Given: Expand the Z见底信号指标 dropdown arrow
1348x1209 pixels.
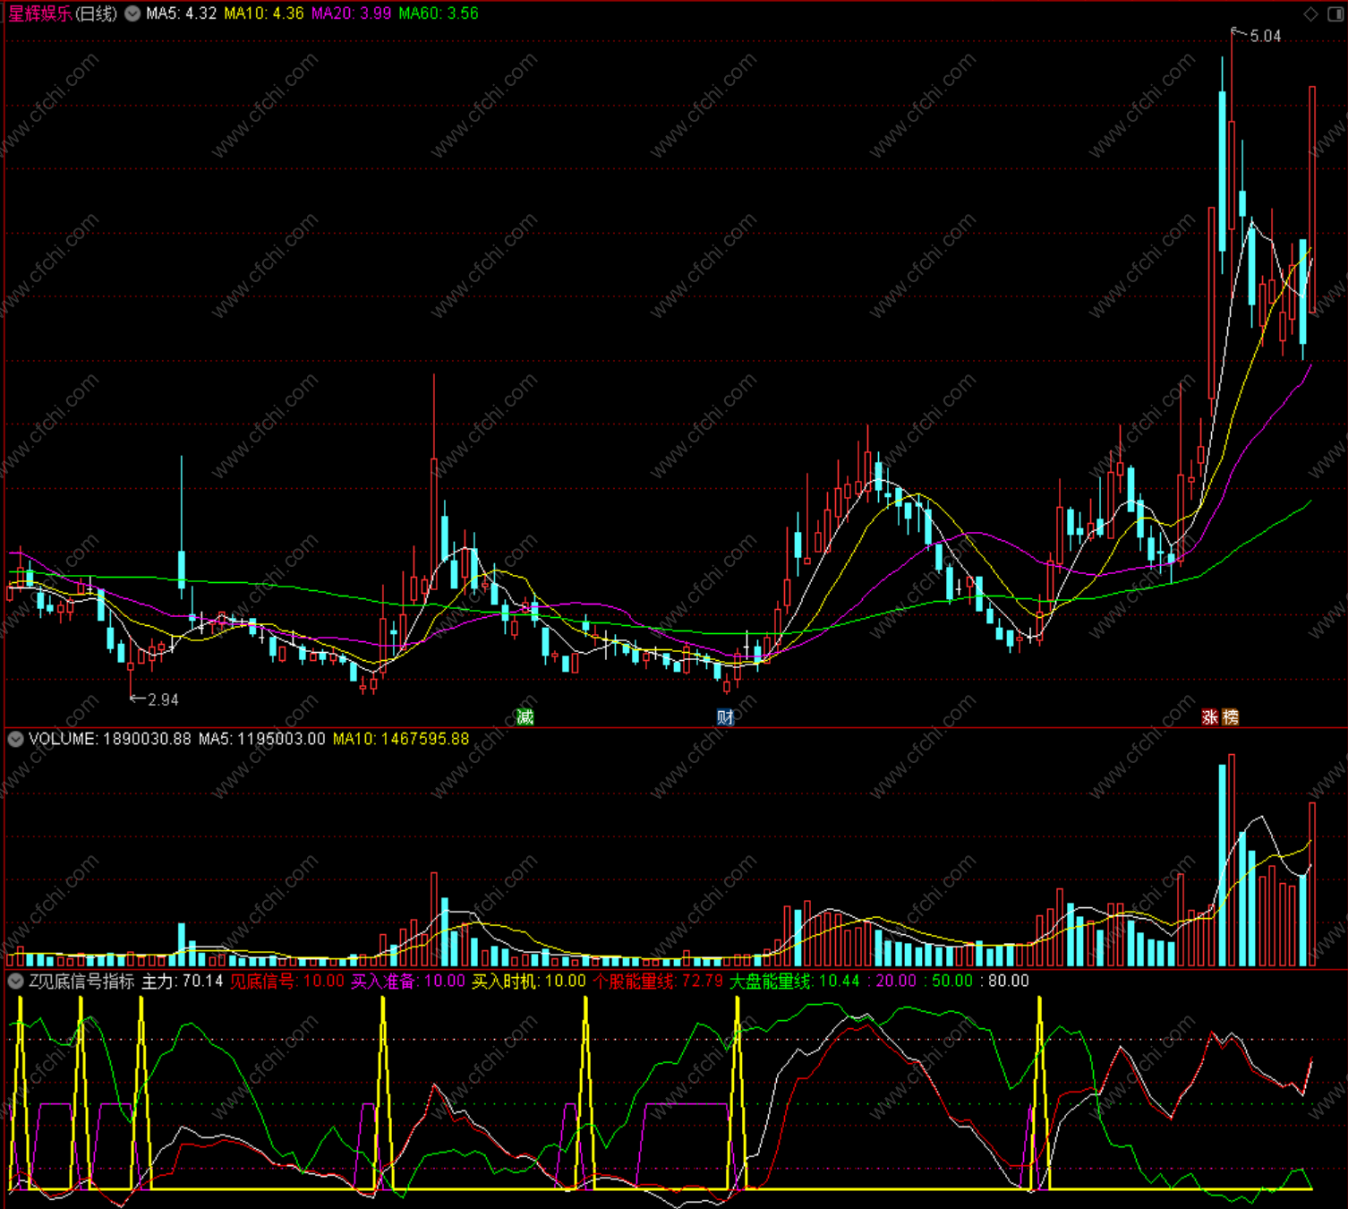Looking at the screenshot, I should point(15,981).
